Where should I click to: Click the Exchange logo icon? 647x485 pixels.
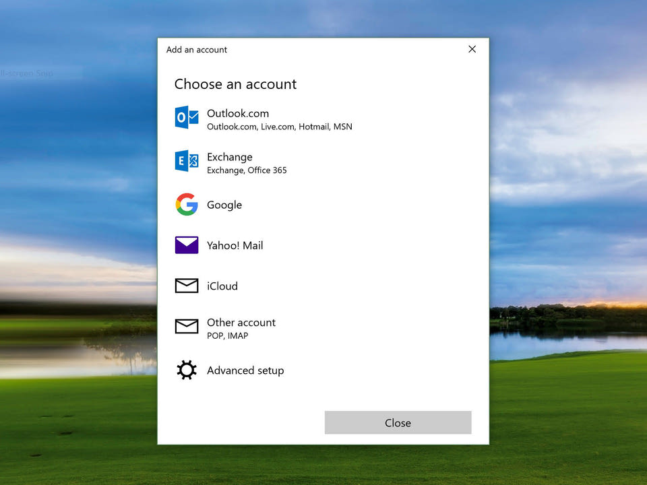coord(187,161)
